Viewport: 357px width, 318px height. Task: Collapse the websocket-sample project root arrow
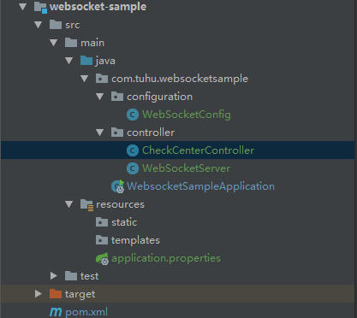click(22, 7)
